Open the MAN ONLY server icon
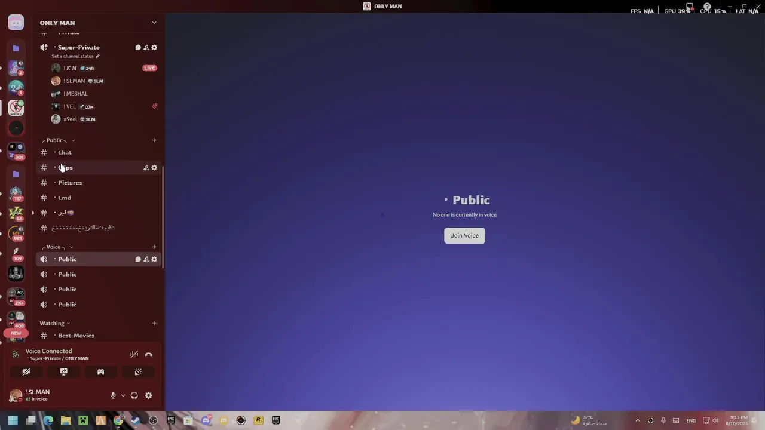The height and width of the screenshot is (430, 765). point(16,107)
